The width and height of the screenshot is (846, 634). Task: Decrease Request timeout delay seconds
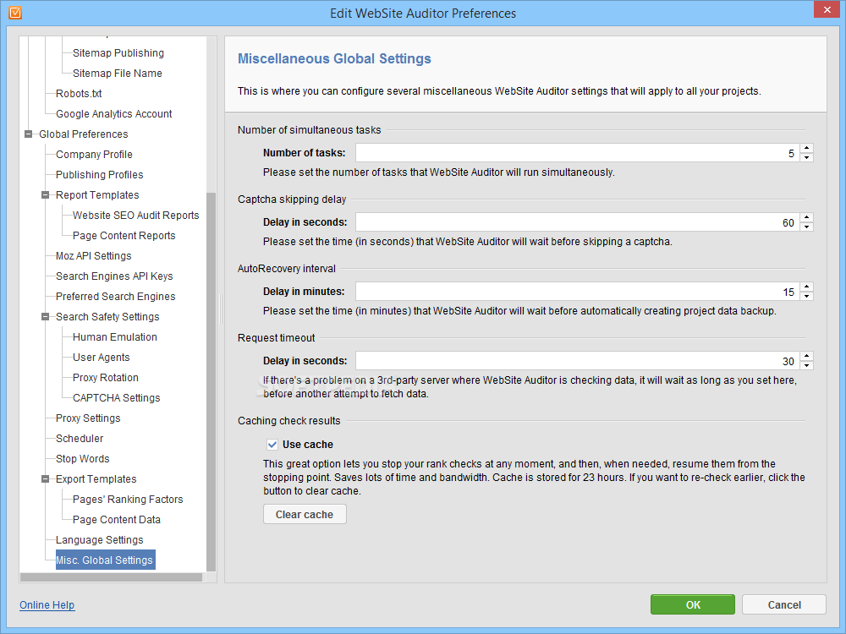click(x=806, y=365)
